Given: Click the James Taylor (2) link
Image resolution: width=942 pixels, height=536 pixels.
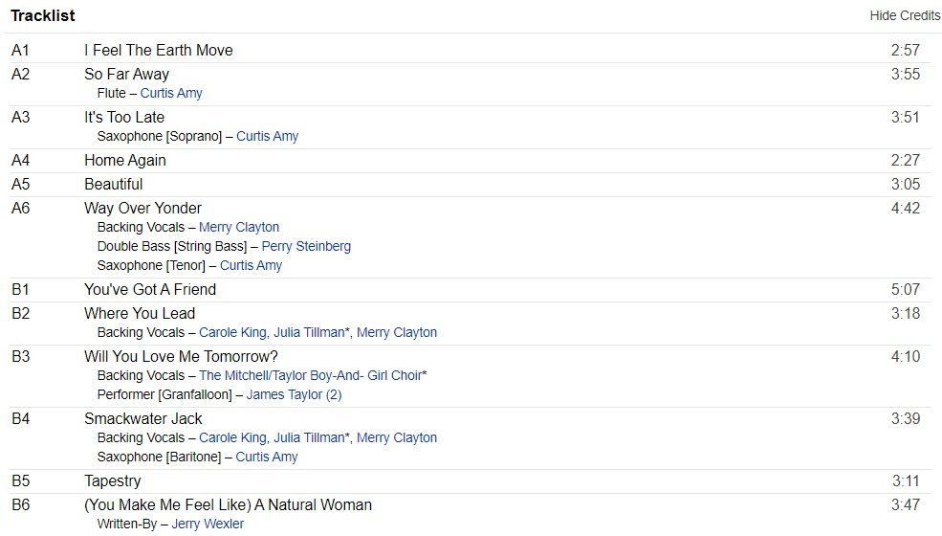Looking at the screenshot, I should (x=294, y=394).
